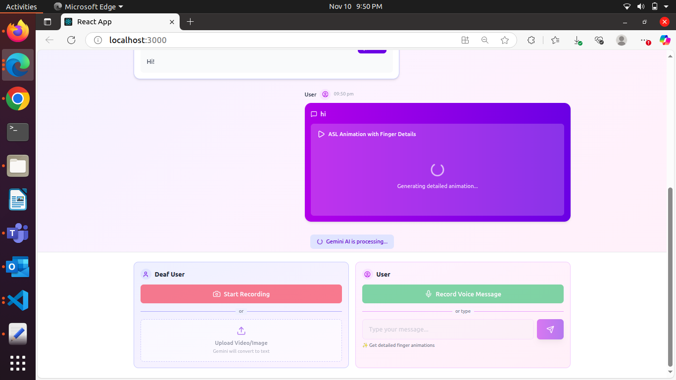Image resolution: width=676 pixels, height=380 pixels.
Task: Select the speech bubble icon next to 'hi'
Action: coord(314,114)
